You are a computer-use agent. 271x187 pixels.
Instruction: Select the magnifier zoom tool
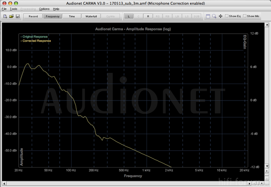[214, 16]
